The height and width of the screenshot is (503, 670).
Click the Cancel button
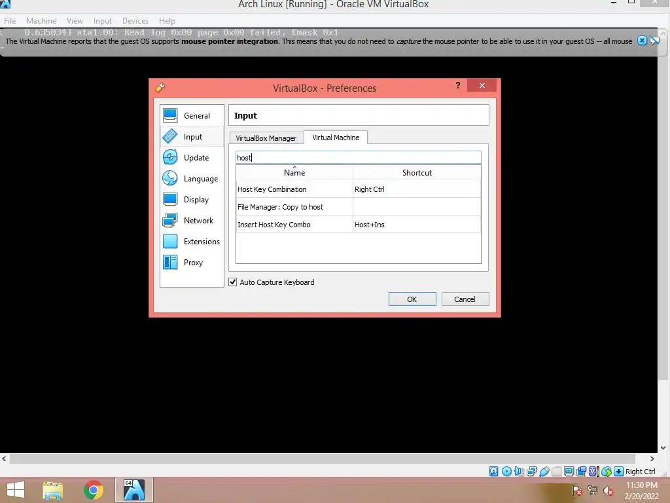tap(465, 299)
